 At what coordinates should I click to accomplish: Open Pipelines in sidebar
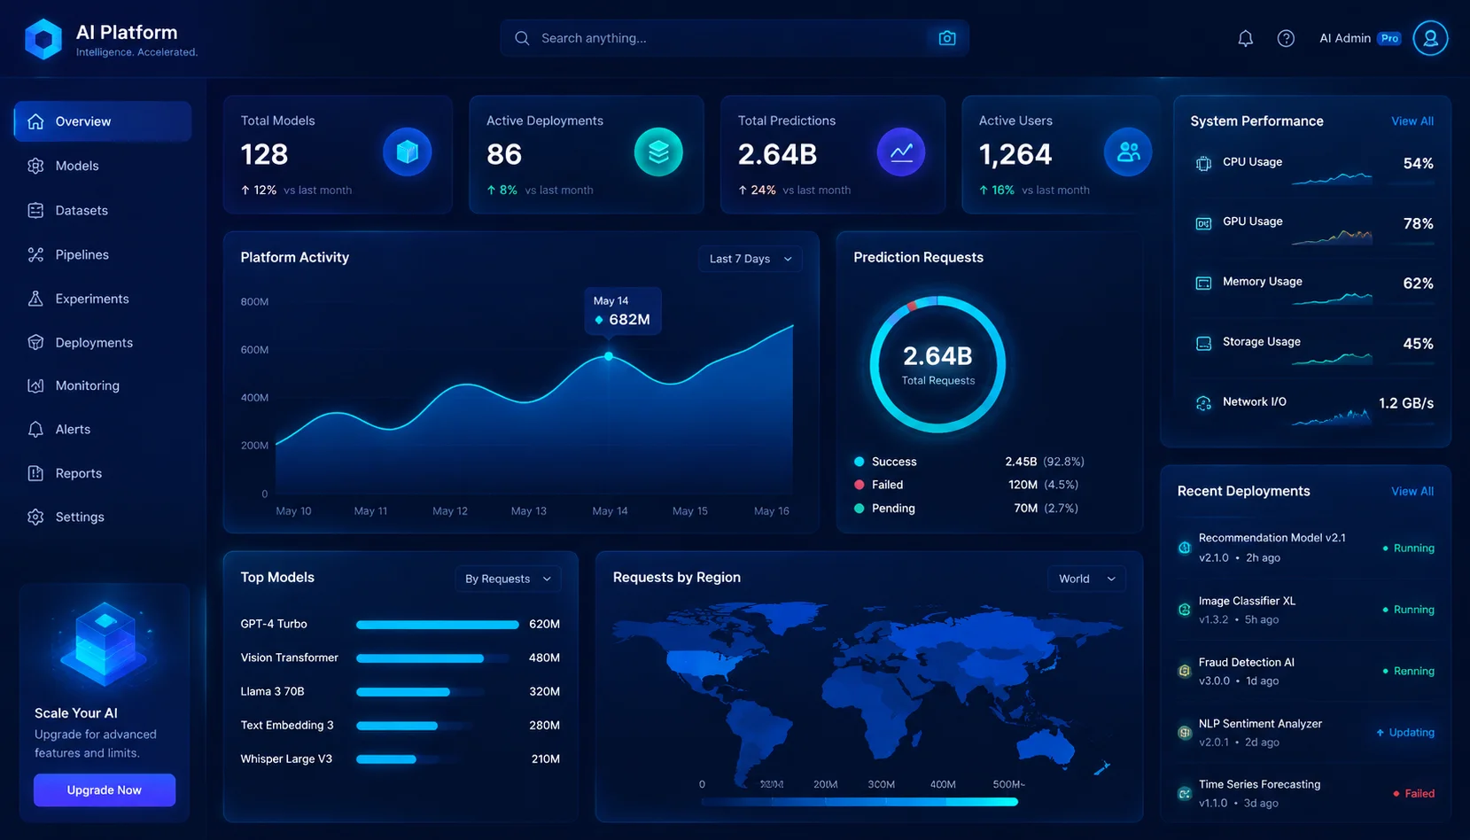(103, 254)
